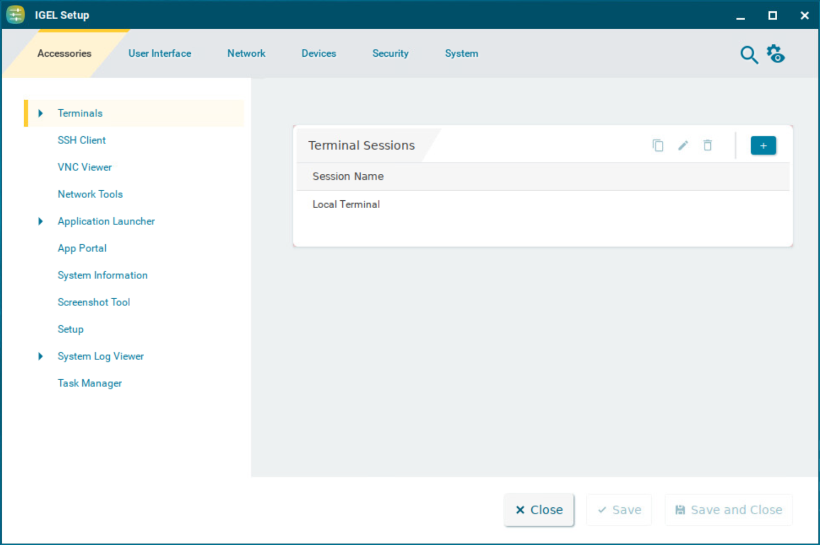Select the Local Terminal session row
This screenshot has width=820, height=545.
(346, 205)
